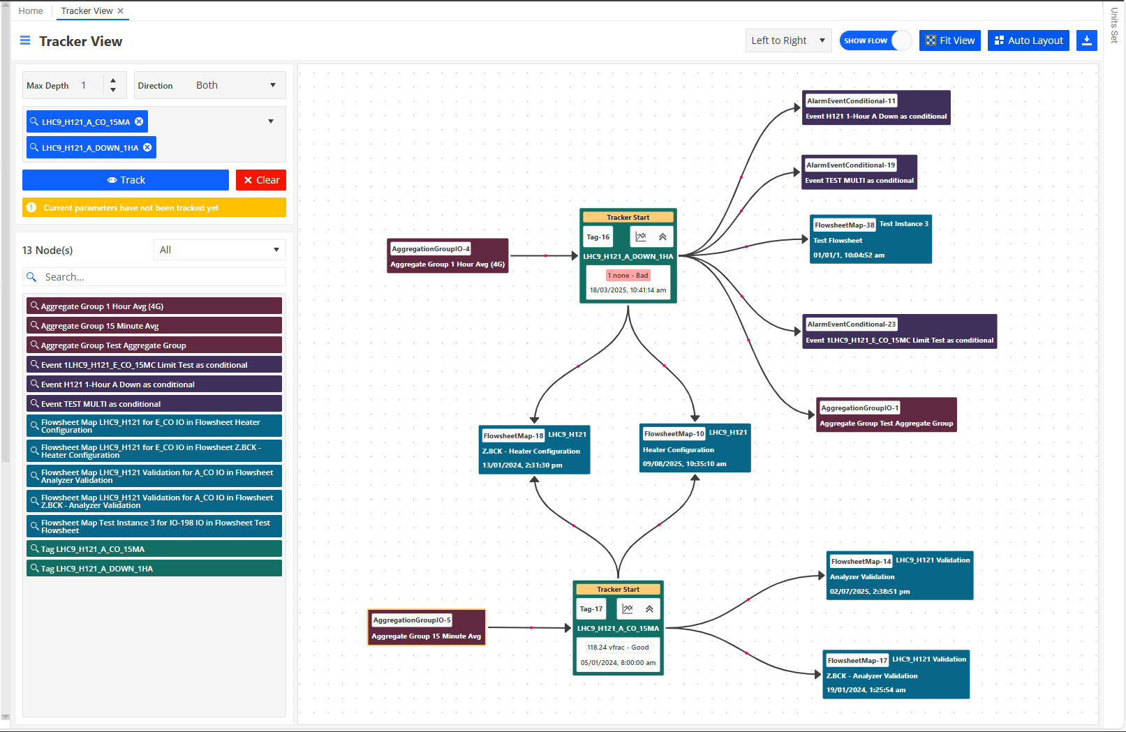Click magnifier icon in node search box

click(31, 277)
